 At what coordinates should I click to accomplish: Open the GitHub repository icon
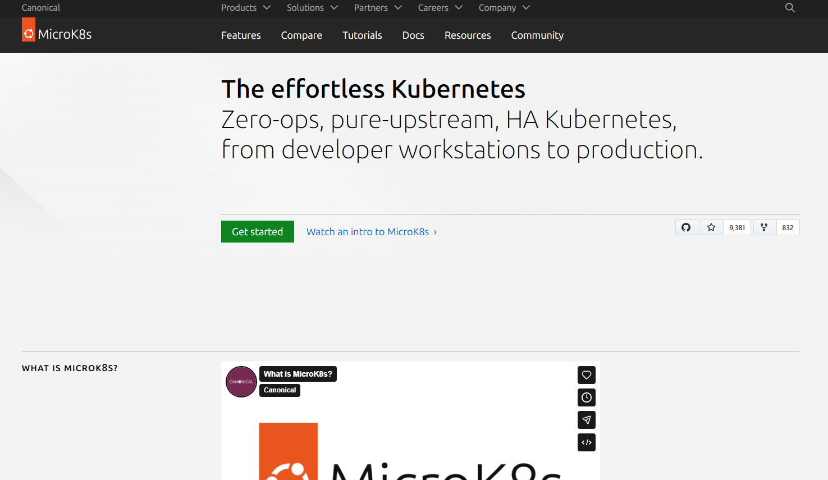pos(686,227)
